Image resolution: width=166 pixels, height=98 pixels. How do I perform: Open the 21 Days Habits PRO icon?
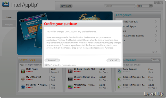[x=70, y=71]
